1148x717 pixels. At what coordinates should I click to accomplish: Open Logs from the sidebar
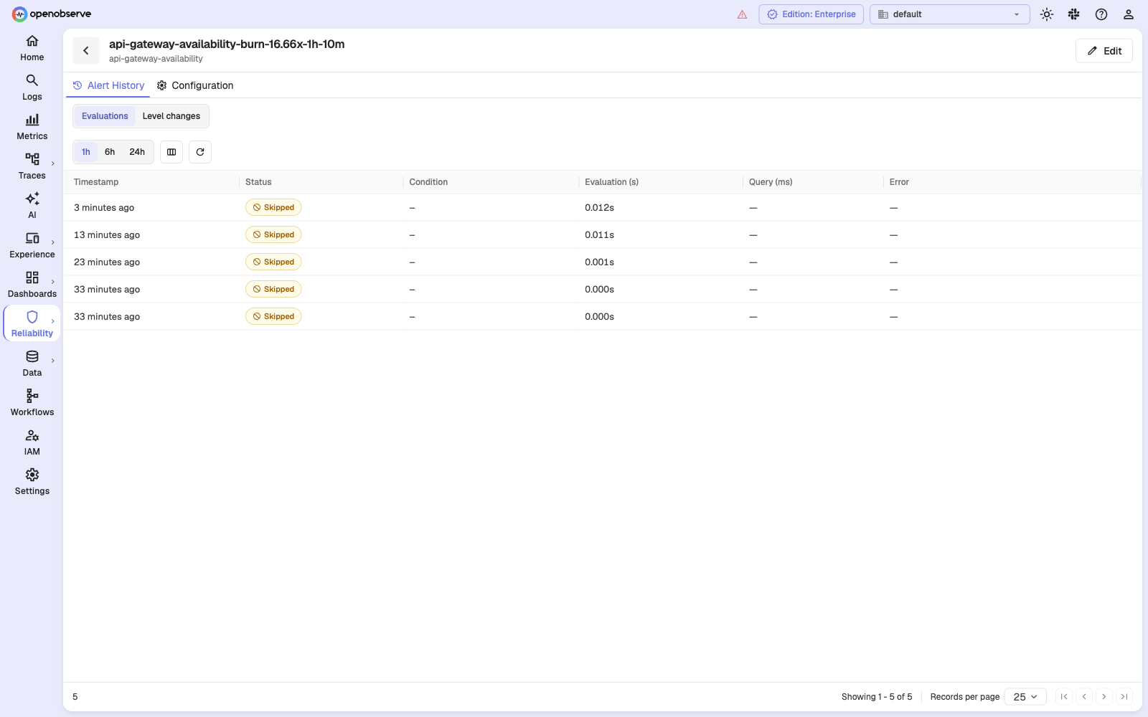(32, 87)
